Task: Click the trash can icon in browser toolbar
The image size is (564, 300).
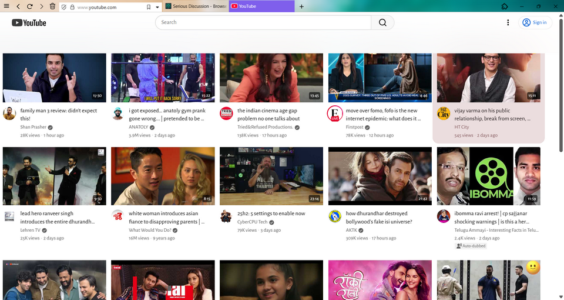Action: (x=52, y=6)
